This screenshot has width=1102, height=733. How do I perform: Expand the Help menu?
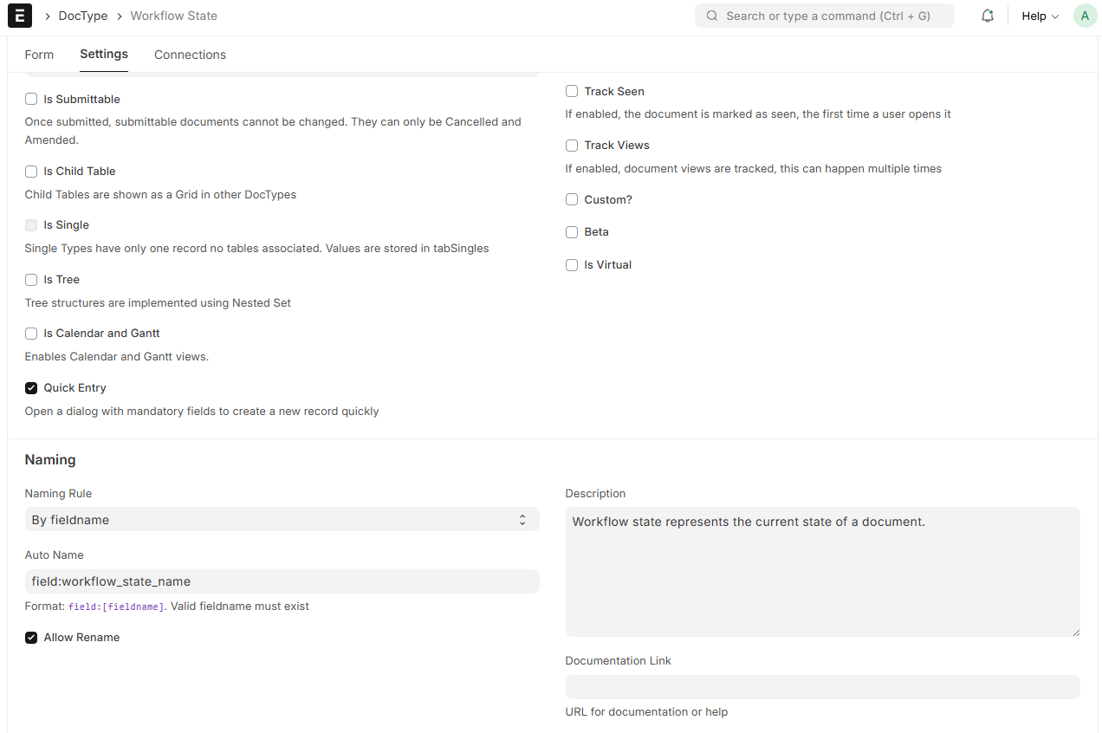(1040, 16)
